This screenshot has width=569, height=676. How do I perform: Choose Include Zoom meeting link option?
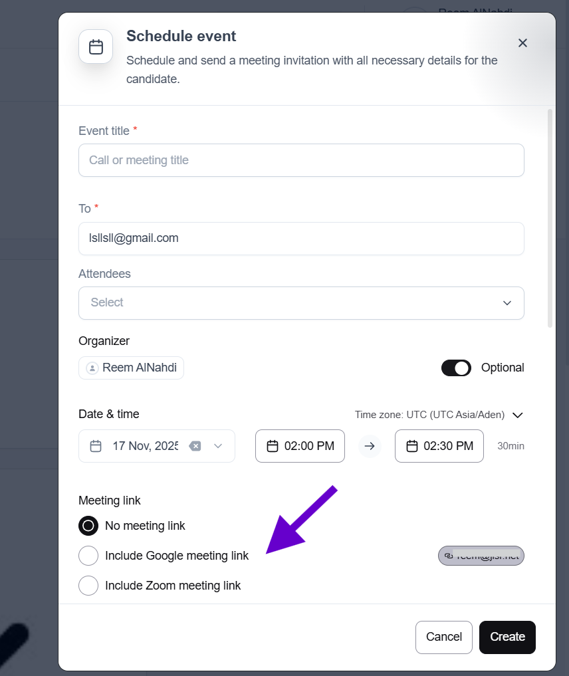[x=88, y=586]
